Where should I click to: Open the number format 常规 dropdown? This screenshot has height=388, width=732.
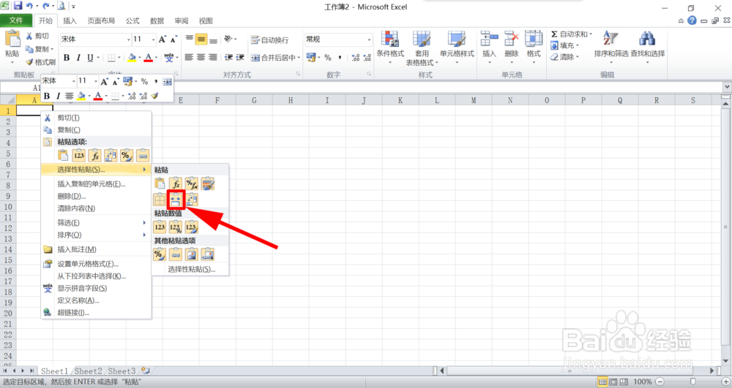coord(369,39)
